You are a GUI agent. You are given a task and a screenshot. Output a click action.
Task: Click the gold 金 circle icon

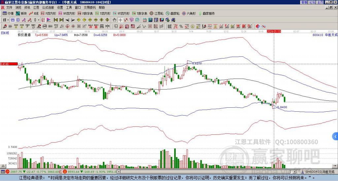tap(192, 26)
